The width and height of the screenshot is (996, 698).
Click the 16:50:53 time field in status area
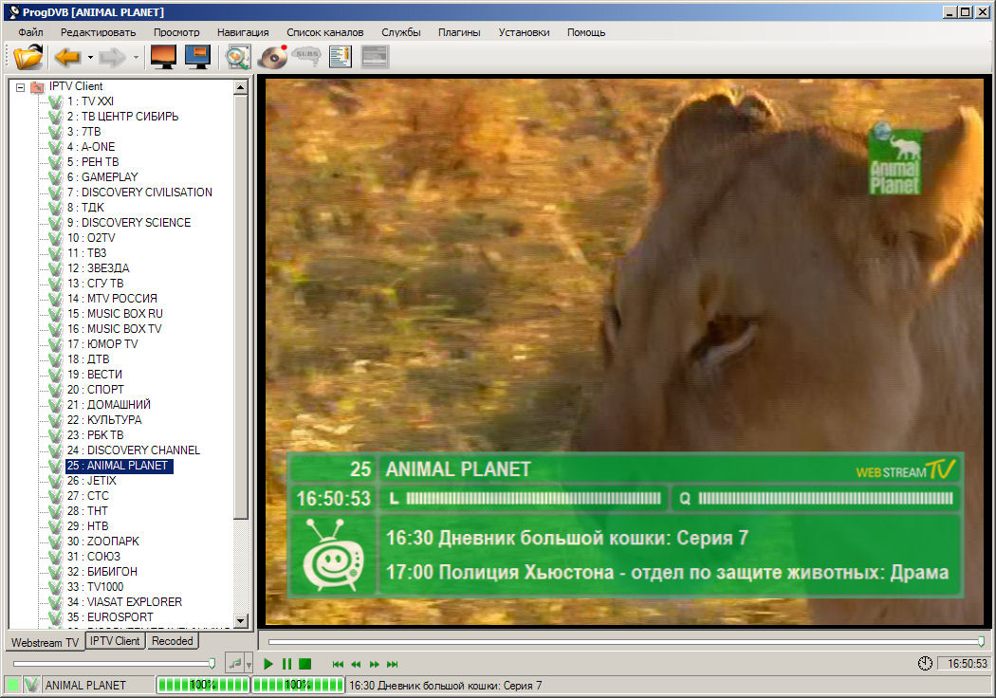965,664
